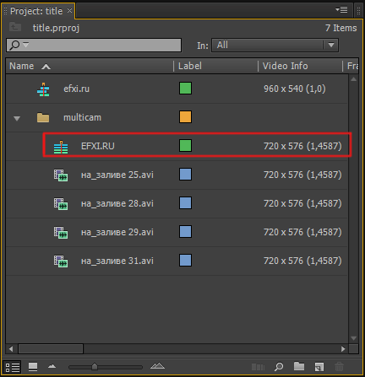Create a New Bin
Screen dimensions: 365x377
click(299, 366)
